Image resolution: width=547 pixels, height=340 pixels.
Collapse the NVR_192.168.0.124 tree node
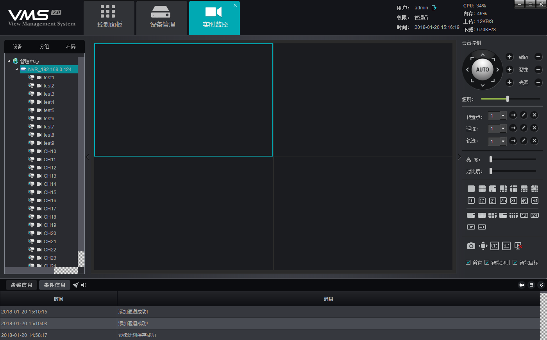(x=17, y=69)
